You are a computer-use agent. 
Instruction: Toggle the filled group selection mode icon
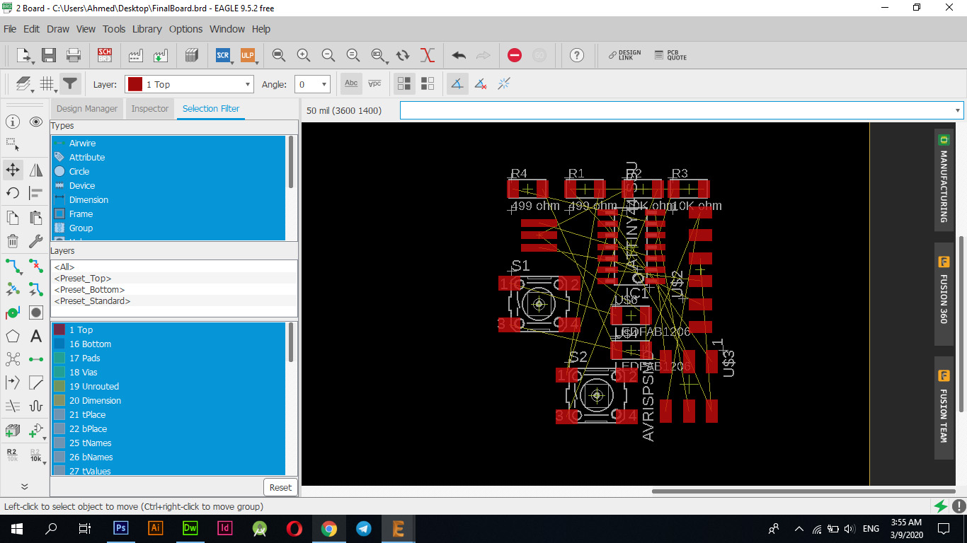pyautogui.click(x=404, y=84)
